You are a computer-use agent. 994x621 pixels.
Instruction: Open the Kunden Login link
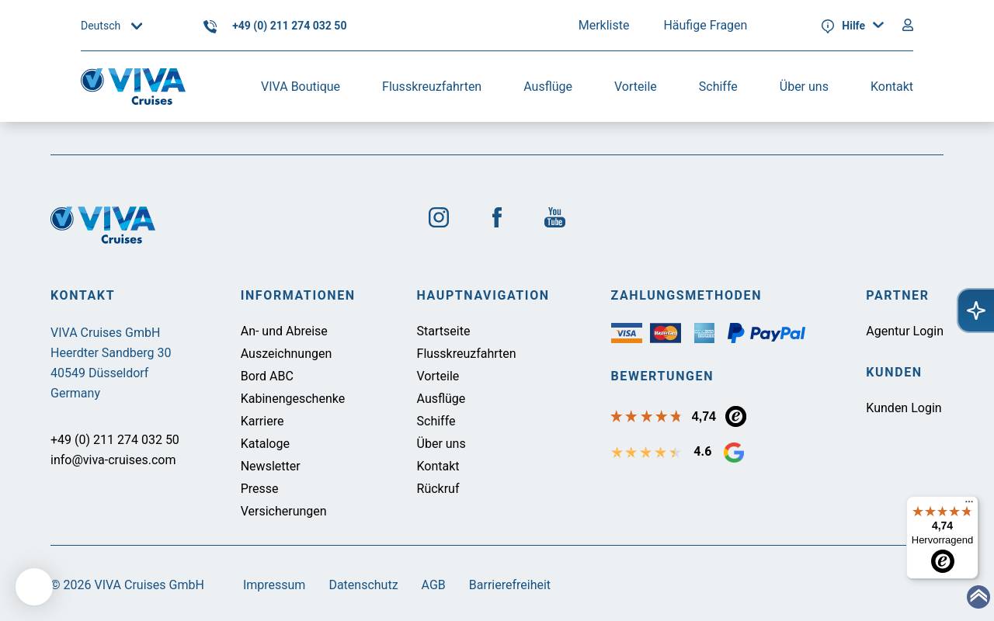click(903, 408)
